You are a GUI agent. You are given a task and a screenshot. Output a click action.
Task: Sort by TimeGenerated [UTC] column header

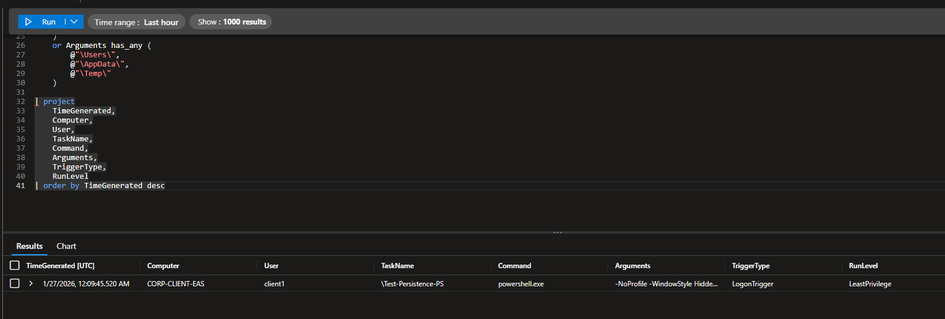point(60,266)
